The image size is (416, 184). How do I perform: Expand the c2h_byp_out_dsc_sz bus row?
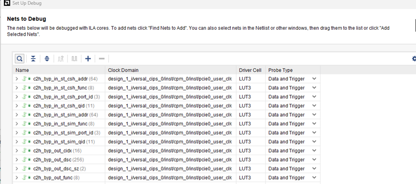[x=17, y=169]
